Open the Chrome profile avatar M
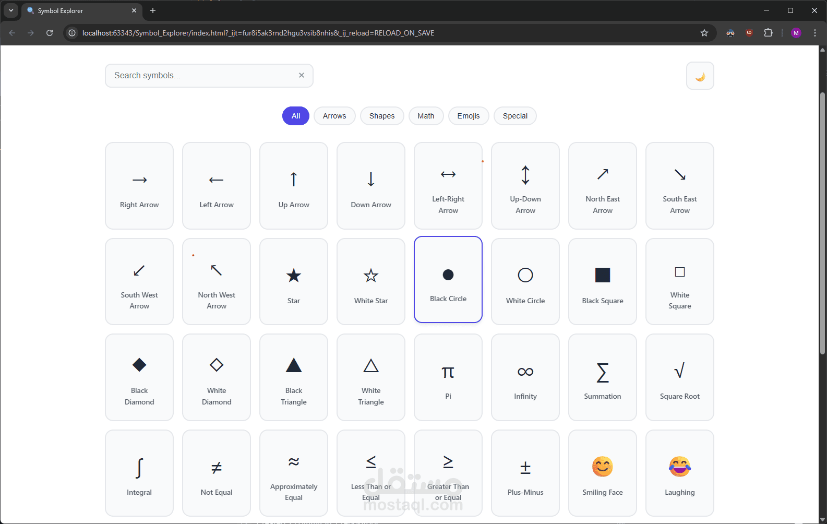Screen dimensions: 827x524 (796, 33)
